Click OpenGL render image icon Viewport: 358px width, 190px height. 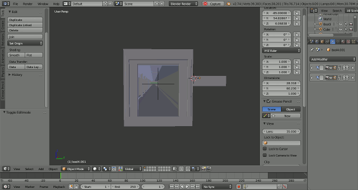(203, 169)
